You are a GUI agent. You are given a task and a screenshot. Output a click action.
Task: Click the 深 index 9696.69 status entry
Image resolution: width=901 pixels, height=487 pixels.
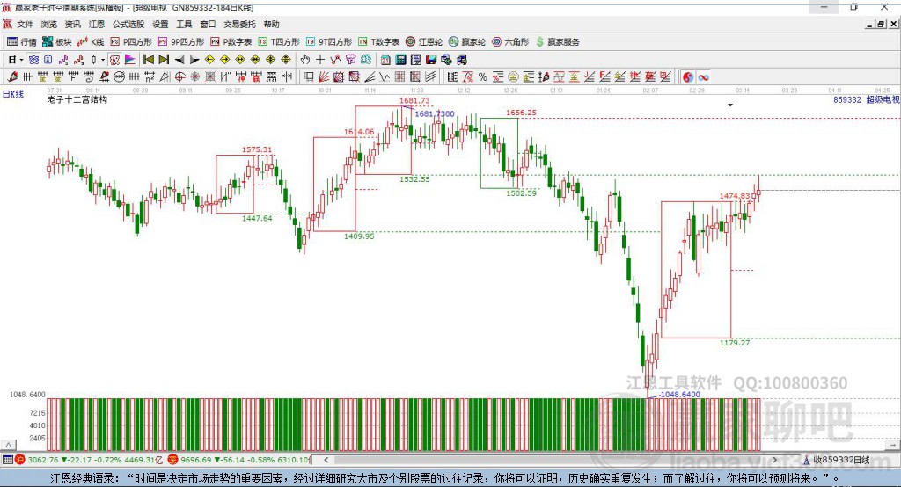(x=239, y=460)
